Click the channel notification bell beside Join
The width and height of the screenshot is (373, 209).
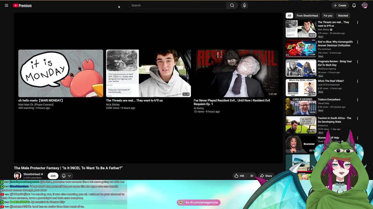pos(64,176)
